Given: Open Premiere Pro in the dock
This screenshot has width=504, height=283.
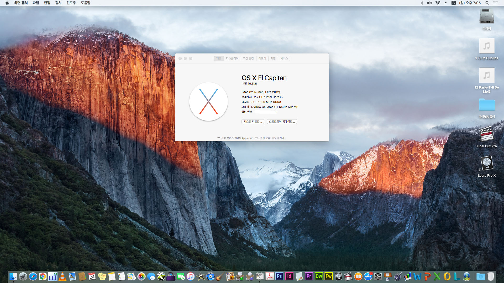Looking at the screenshot, I should point(309,276).
